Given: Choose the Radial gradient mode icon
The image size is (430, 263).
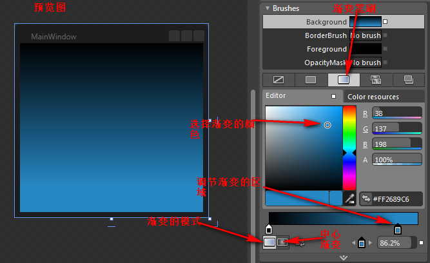Looking at the screenshot, I should tap(282, 242).
